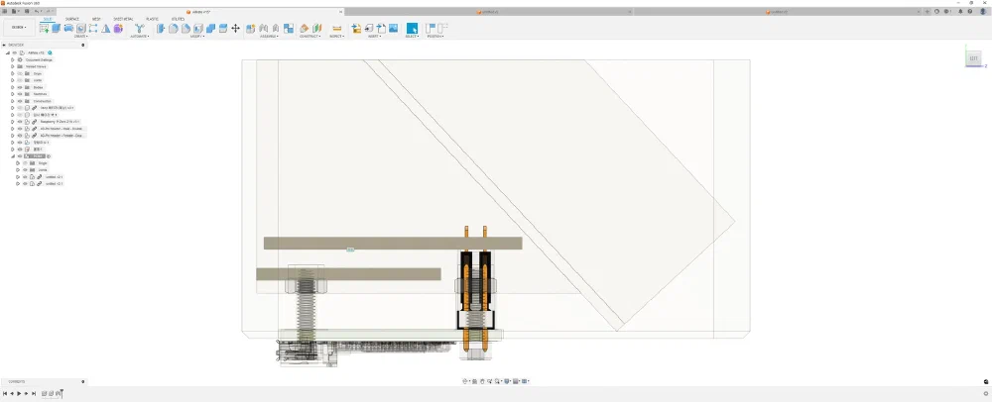
Task: Switch to the Surface ribbon tab
Action: pos(72,19)
